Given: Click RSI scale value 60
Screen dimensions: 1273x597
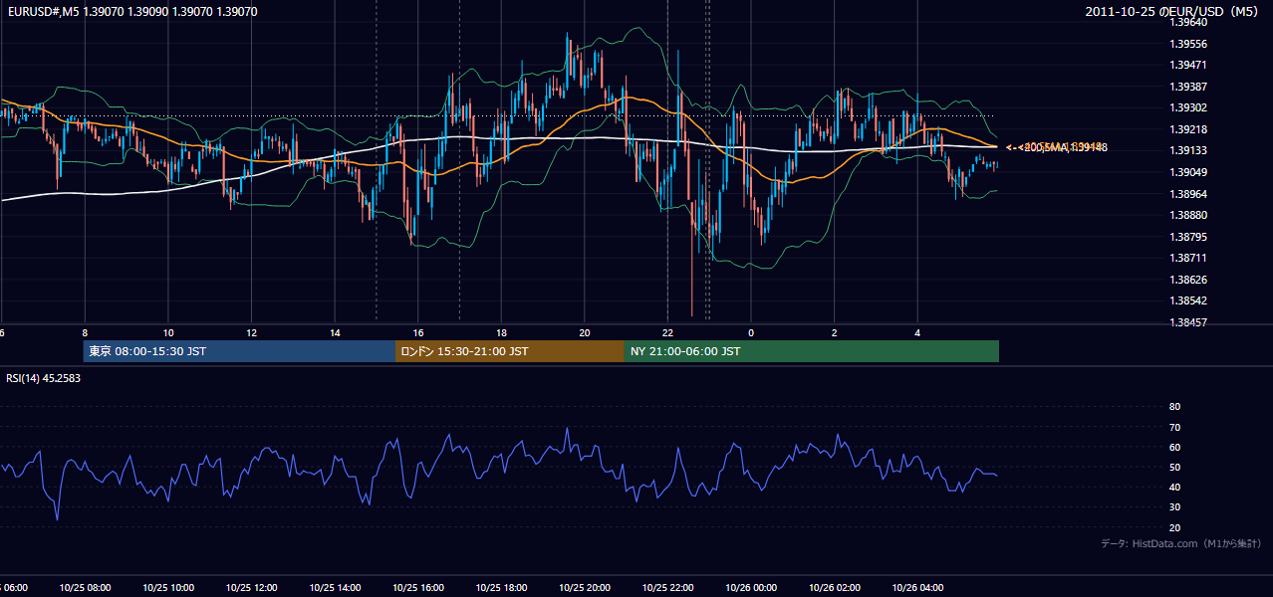Looking at the screenshot, I should point(1174,447).
